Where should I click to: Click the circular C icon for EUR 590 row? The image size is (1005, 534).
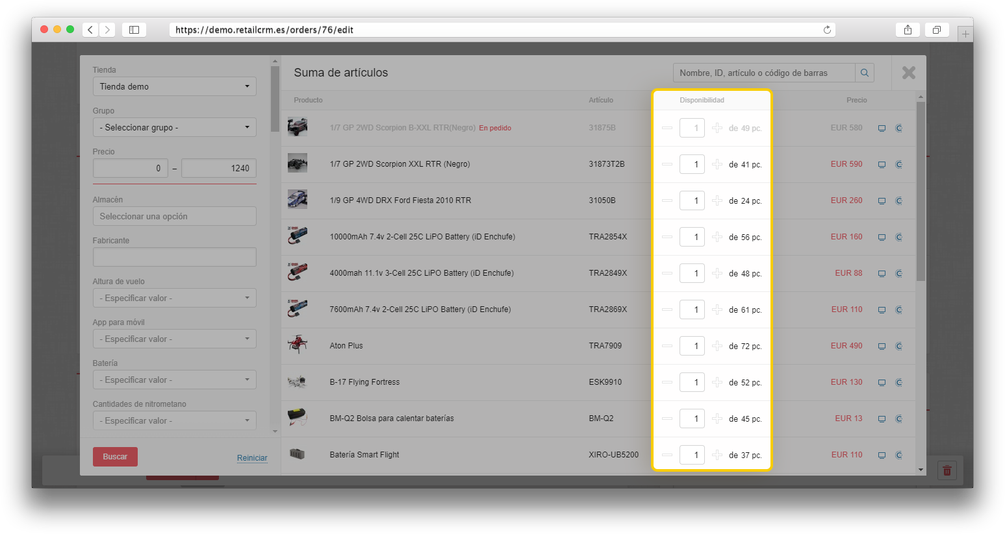click(x=899, y=165)
